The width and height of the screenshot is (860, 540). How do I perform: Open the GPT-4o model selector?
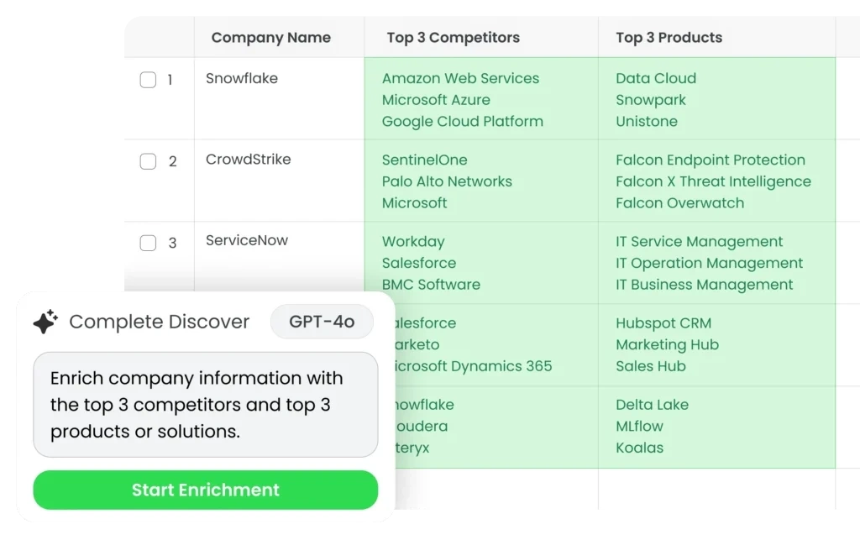322,322
